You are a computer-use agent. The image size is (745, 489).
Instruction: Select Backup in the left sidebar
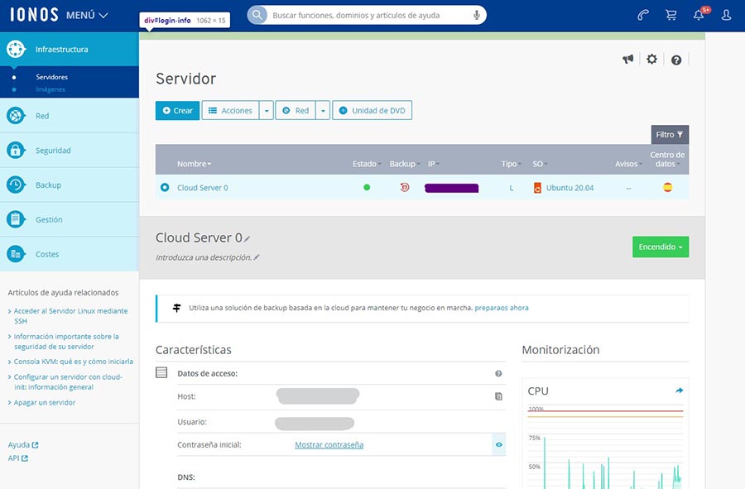click(48, 185)
